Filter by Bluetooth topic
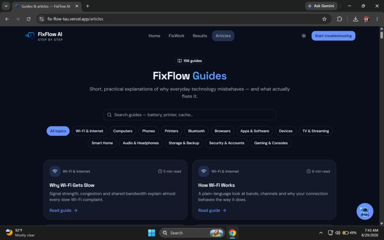Screen dimensions: 384x240 (196, 131)
